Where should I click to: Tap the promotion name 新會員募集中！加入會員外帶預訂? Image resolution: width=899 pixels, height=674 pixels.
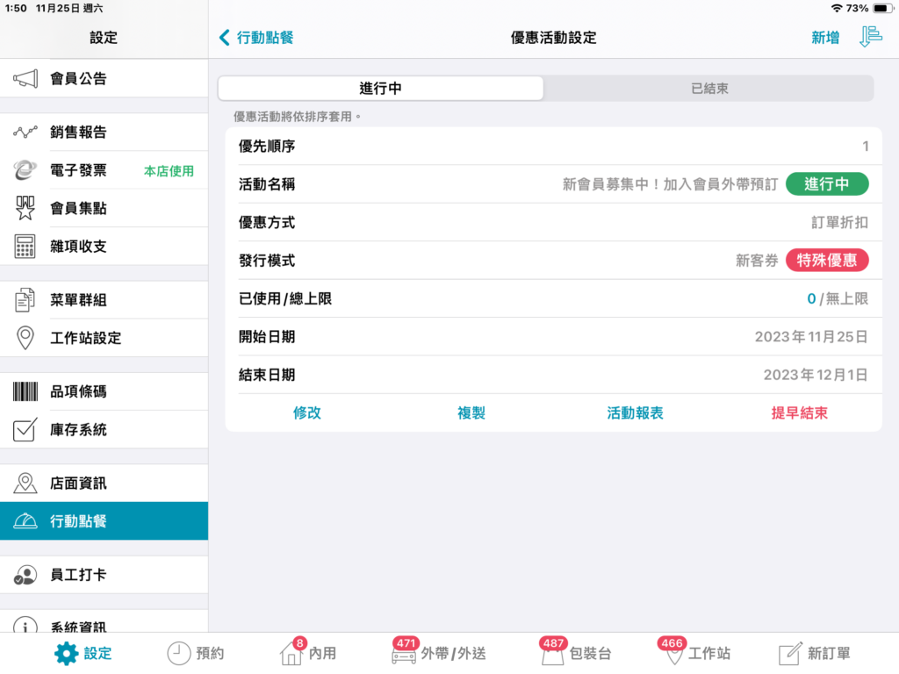coord(670,184)
